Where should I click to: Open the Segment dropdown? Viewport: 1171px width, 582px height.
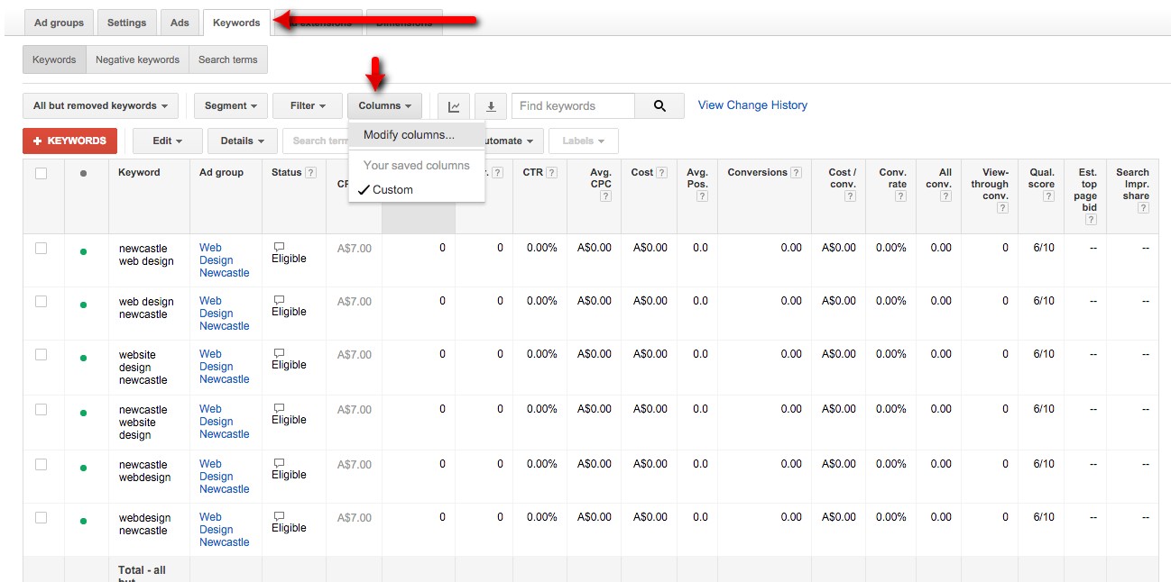coord(230,105)
